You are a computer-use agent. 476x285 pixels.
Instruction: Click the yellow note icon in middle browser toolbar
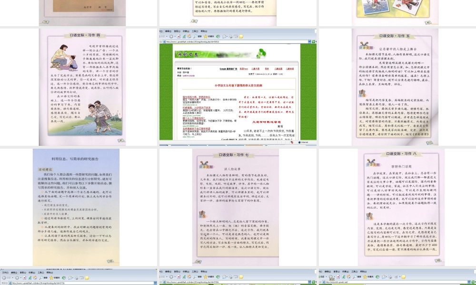pos(241,37)
